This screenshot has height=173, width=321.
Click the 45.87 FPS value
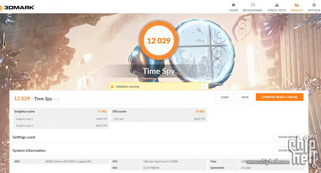point(199,119)
